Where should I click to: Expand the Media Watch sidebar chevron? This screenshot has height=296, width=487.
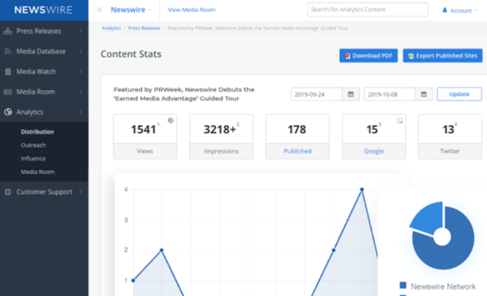(80, 71)
